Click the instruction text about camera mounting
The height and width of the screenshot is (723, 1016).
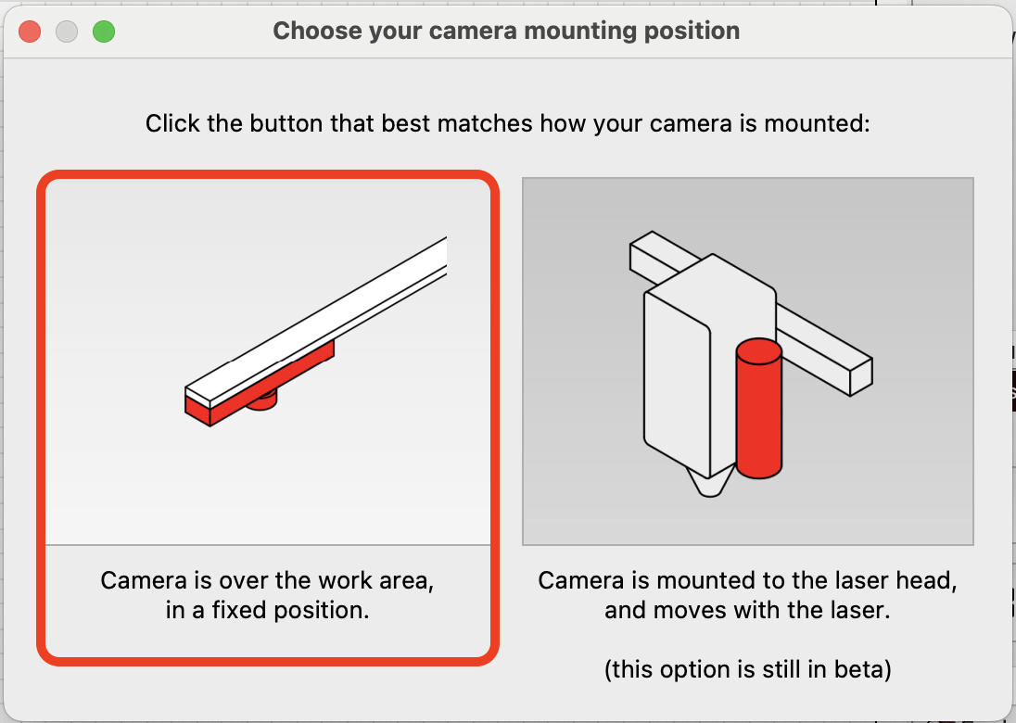click(507, 123)
